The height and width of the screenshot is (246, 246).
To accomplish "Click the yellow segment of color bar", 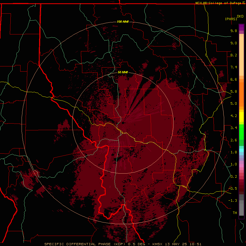I will (x=241, y=117).
